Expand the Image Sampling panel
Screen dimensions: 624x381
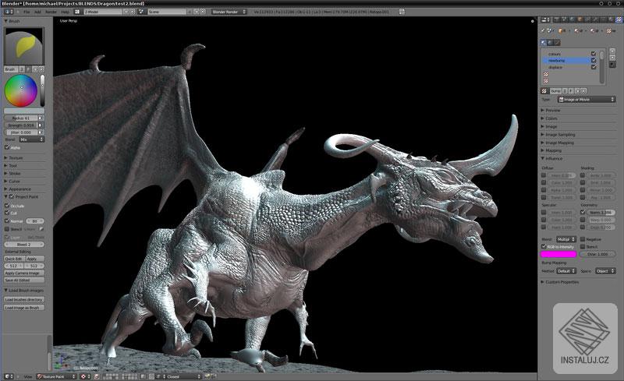pyautogui.click(x=560, y=135)
